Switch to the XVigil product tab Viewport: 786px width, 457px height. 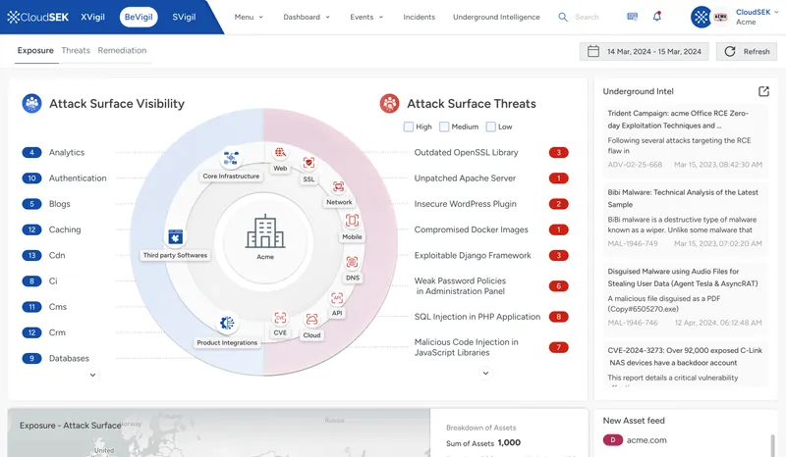[x=92, y=17]
